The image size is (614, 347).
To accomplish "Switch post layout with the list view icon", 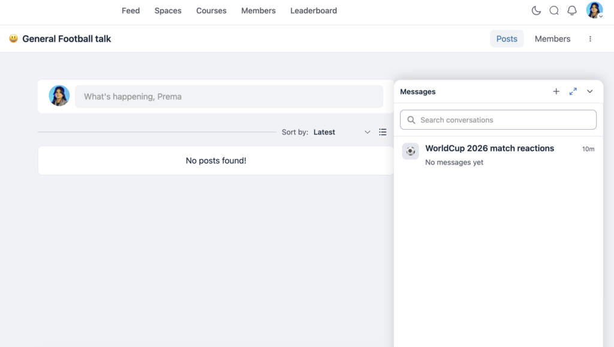I will [x=383, y=132].
